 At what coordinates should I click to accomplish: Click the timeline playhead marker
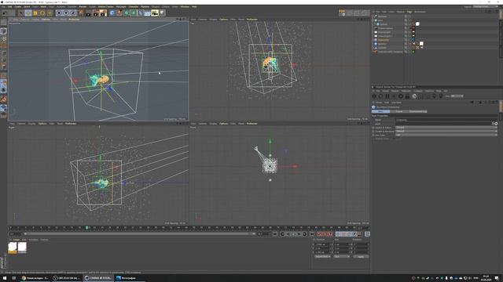click(x=86, y=228)
